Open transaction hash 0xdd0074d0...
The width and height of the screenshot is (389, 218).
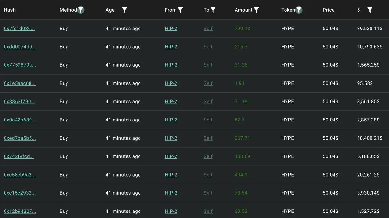click(20, 47)
